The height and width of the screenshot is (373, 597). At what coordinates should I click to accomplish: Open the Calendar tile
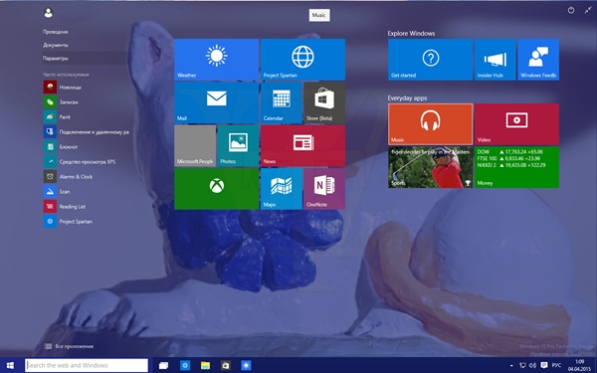point(282,102)
